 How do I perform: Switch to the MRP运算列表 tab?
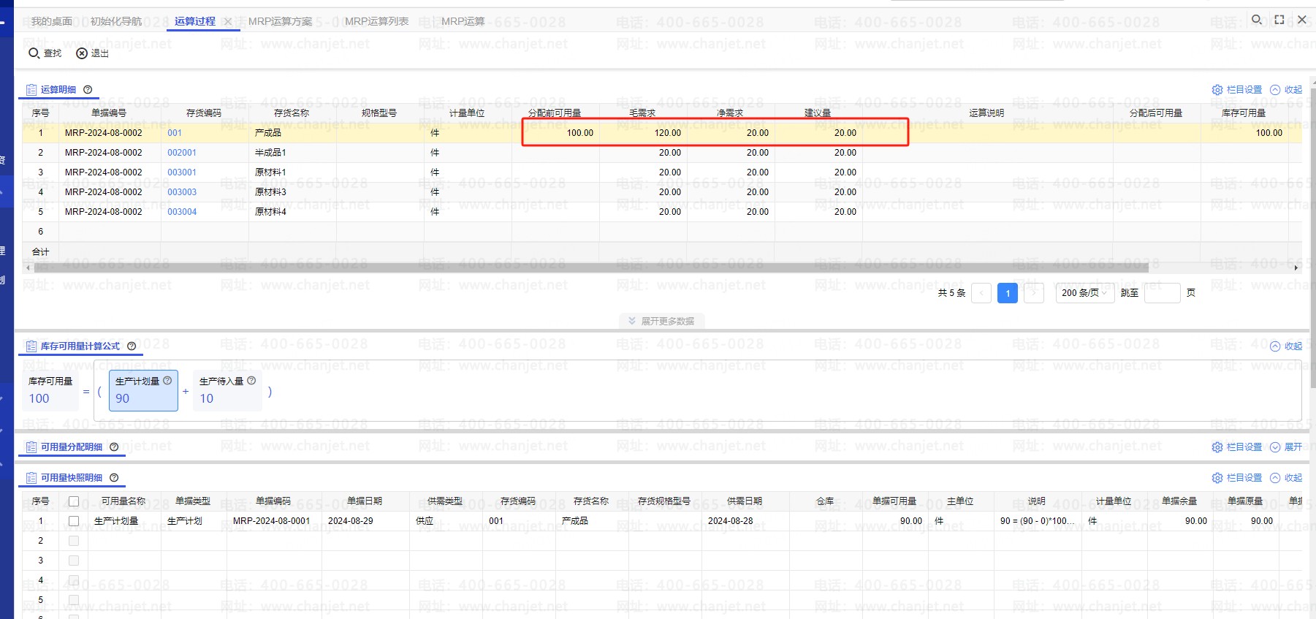(x=376, y=21)
